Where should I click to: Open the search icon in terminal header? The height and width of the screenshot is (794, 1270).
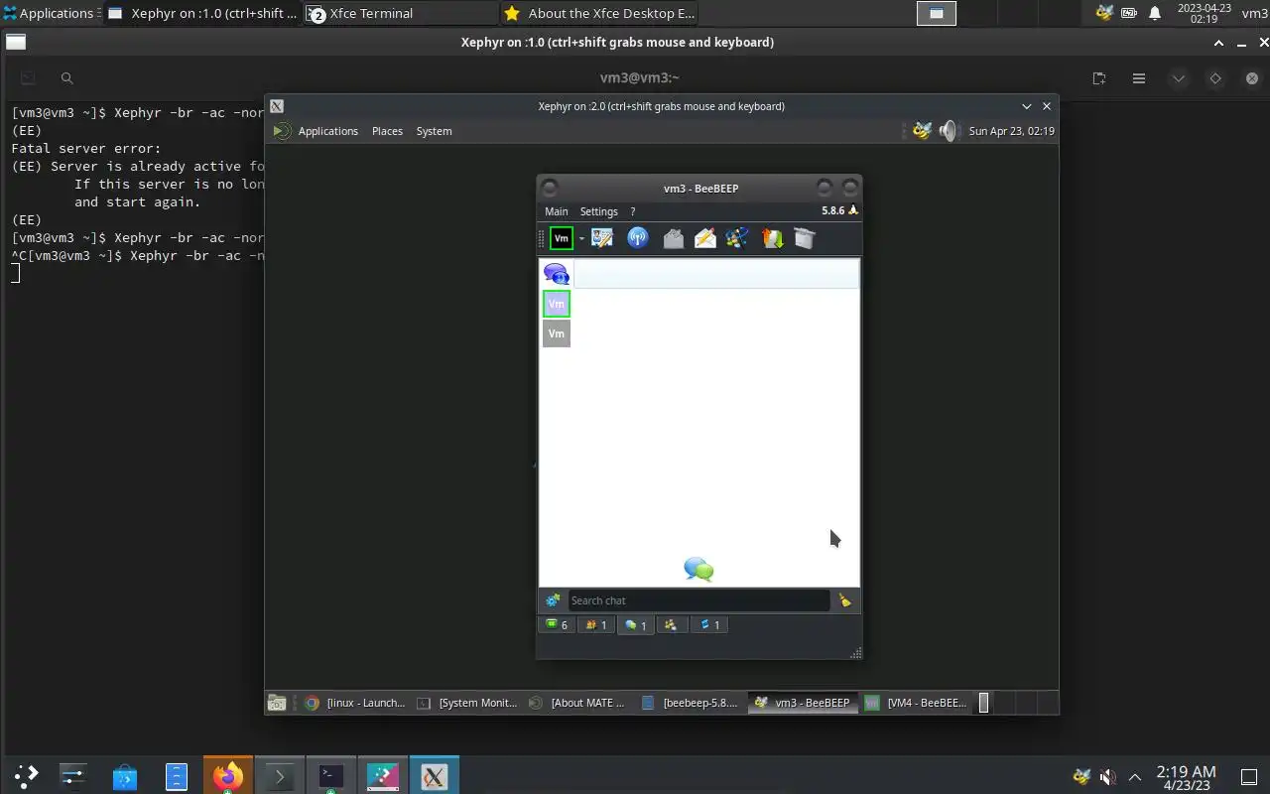point(66,78)
